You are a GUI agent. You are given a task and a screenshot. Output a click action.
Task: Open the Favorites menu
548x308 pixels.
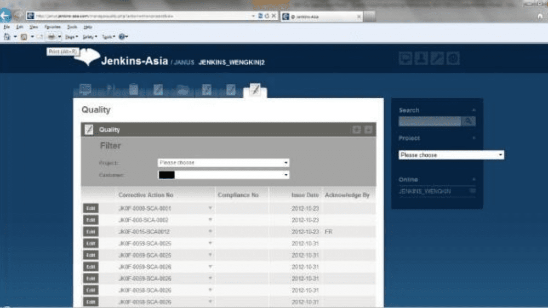(x=53, y=27)
